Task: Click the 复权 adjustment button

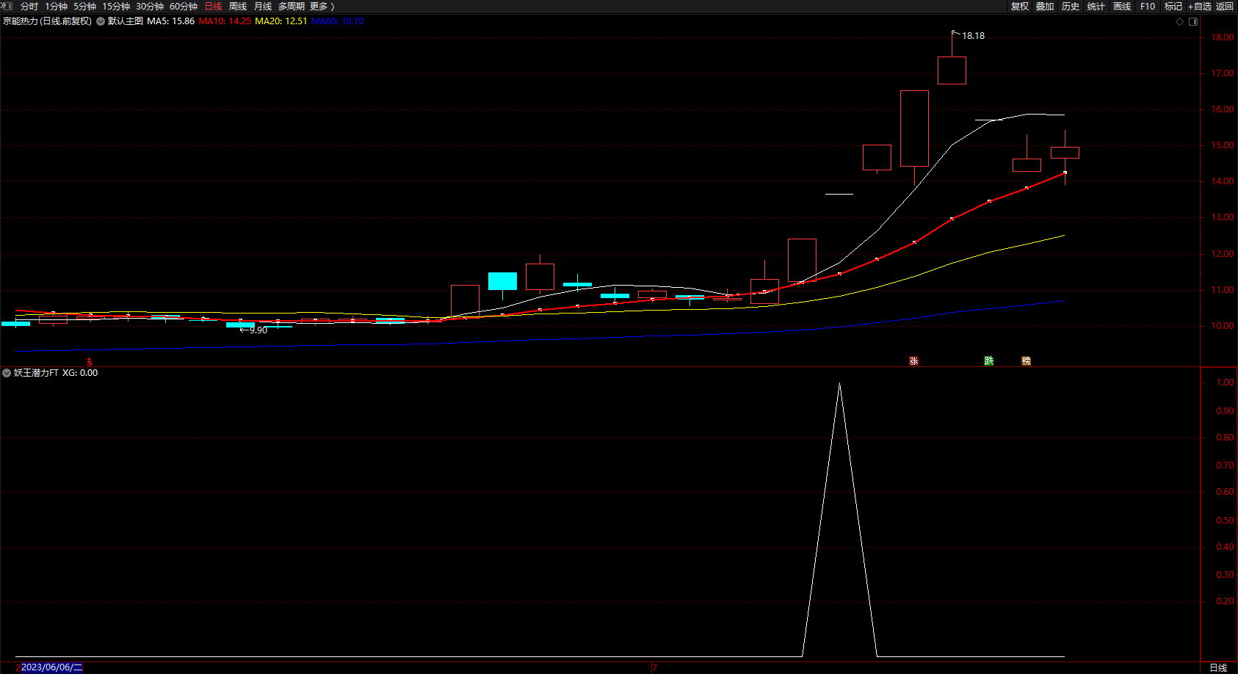Action: [x=1020, y=7]
